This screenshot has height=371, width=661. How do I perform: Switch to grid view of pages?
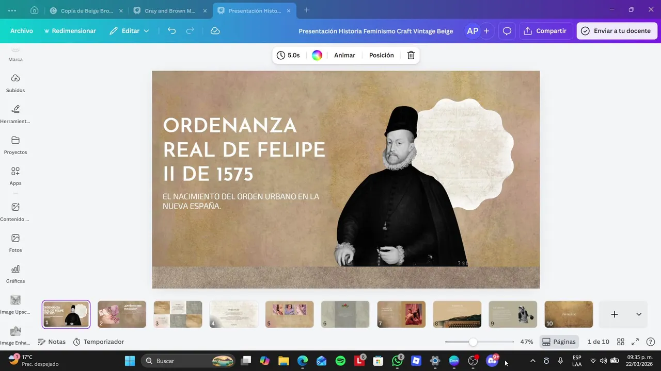621,342
